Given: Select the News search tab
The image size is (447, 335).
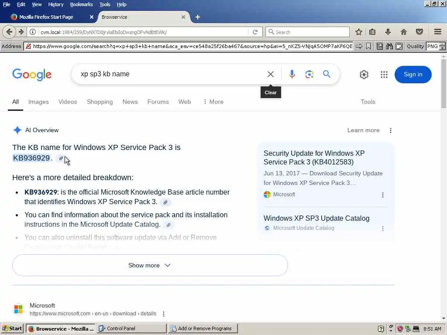Looking at the screenshot, I should click(x=130, y=102).
